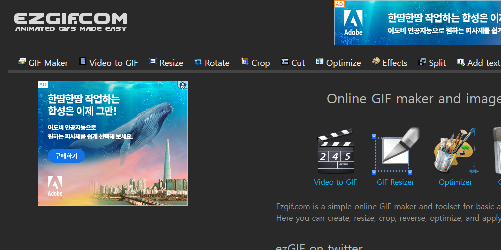Click the Adobe logo in the top banner
501x250 pixels.
click(x=353, y=23)
